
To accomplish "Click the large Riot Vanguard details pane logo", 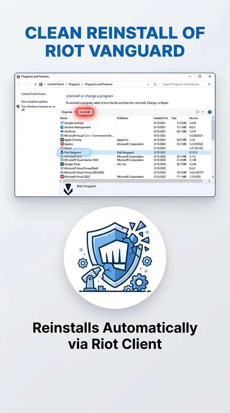I will point(68,190).
